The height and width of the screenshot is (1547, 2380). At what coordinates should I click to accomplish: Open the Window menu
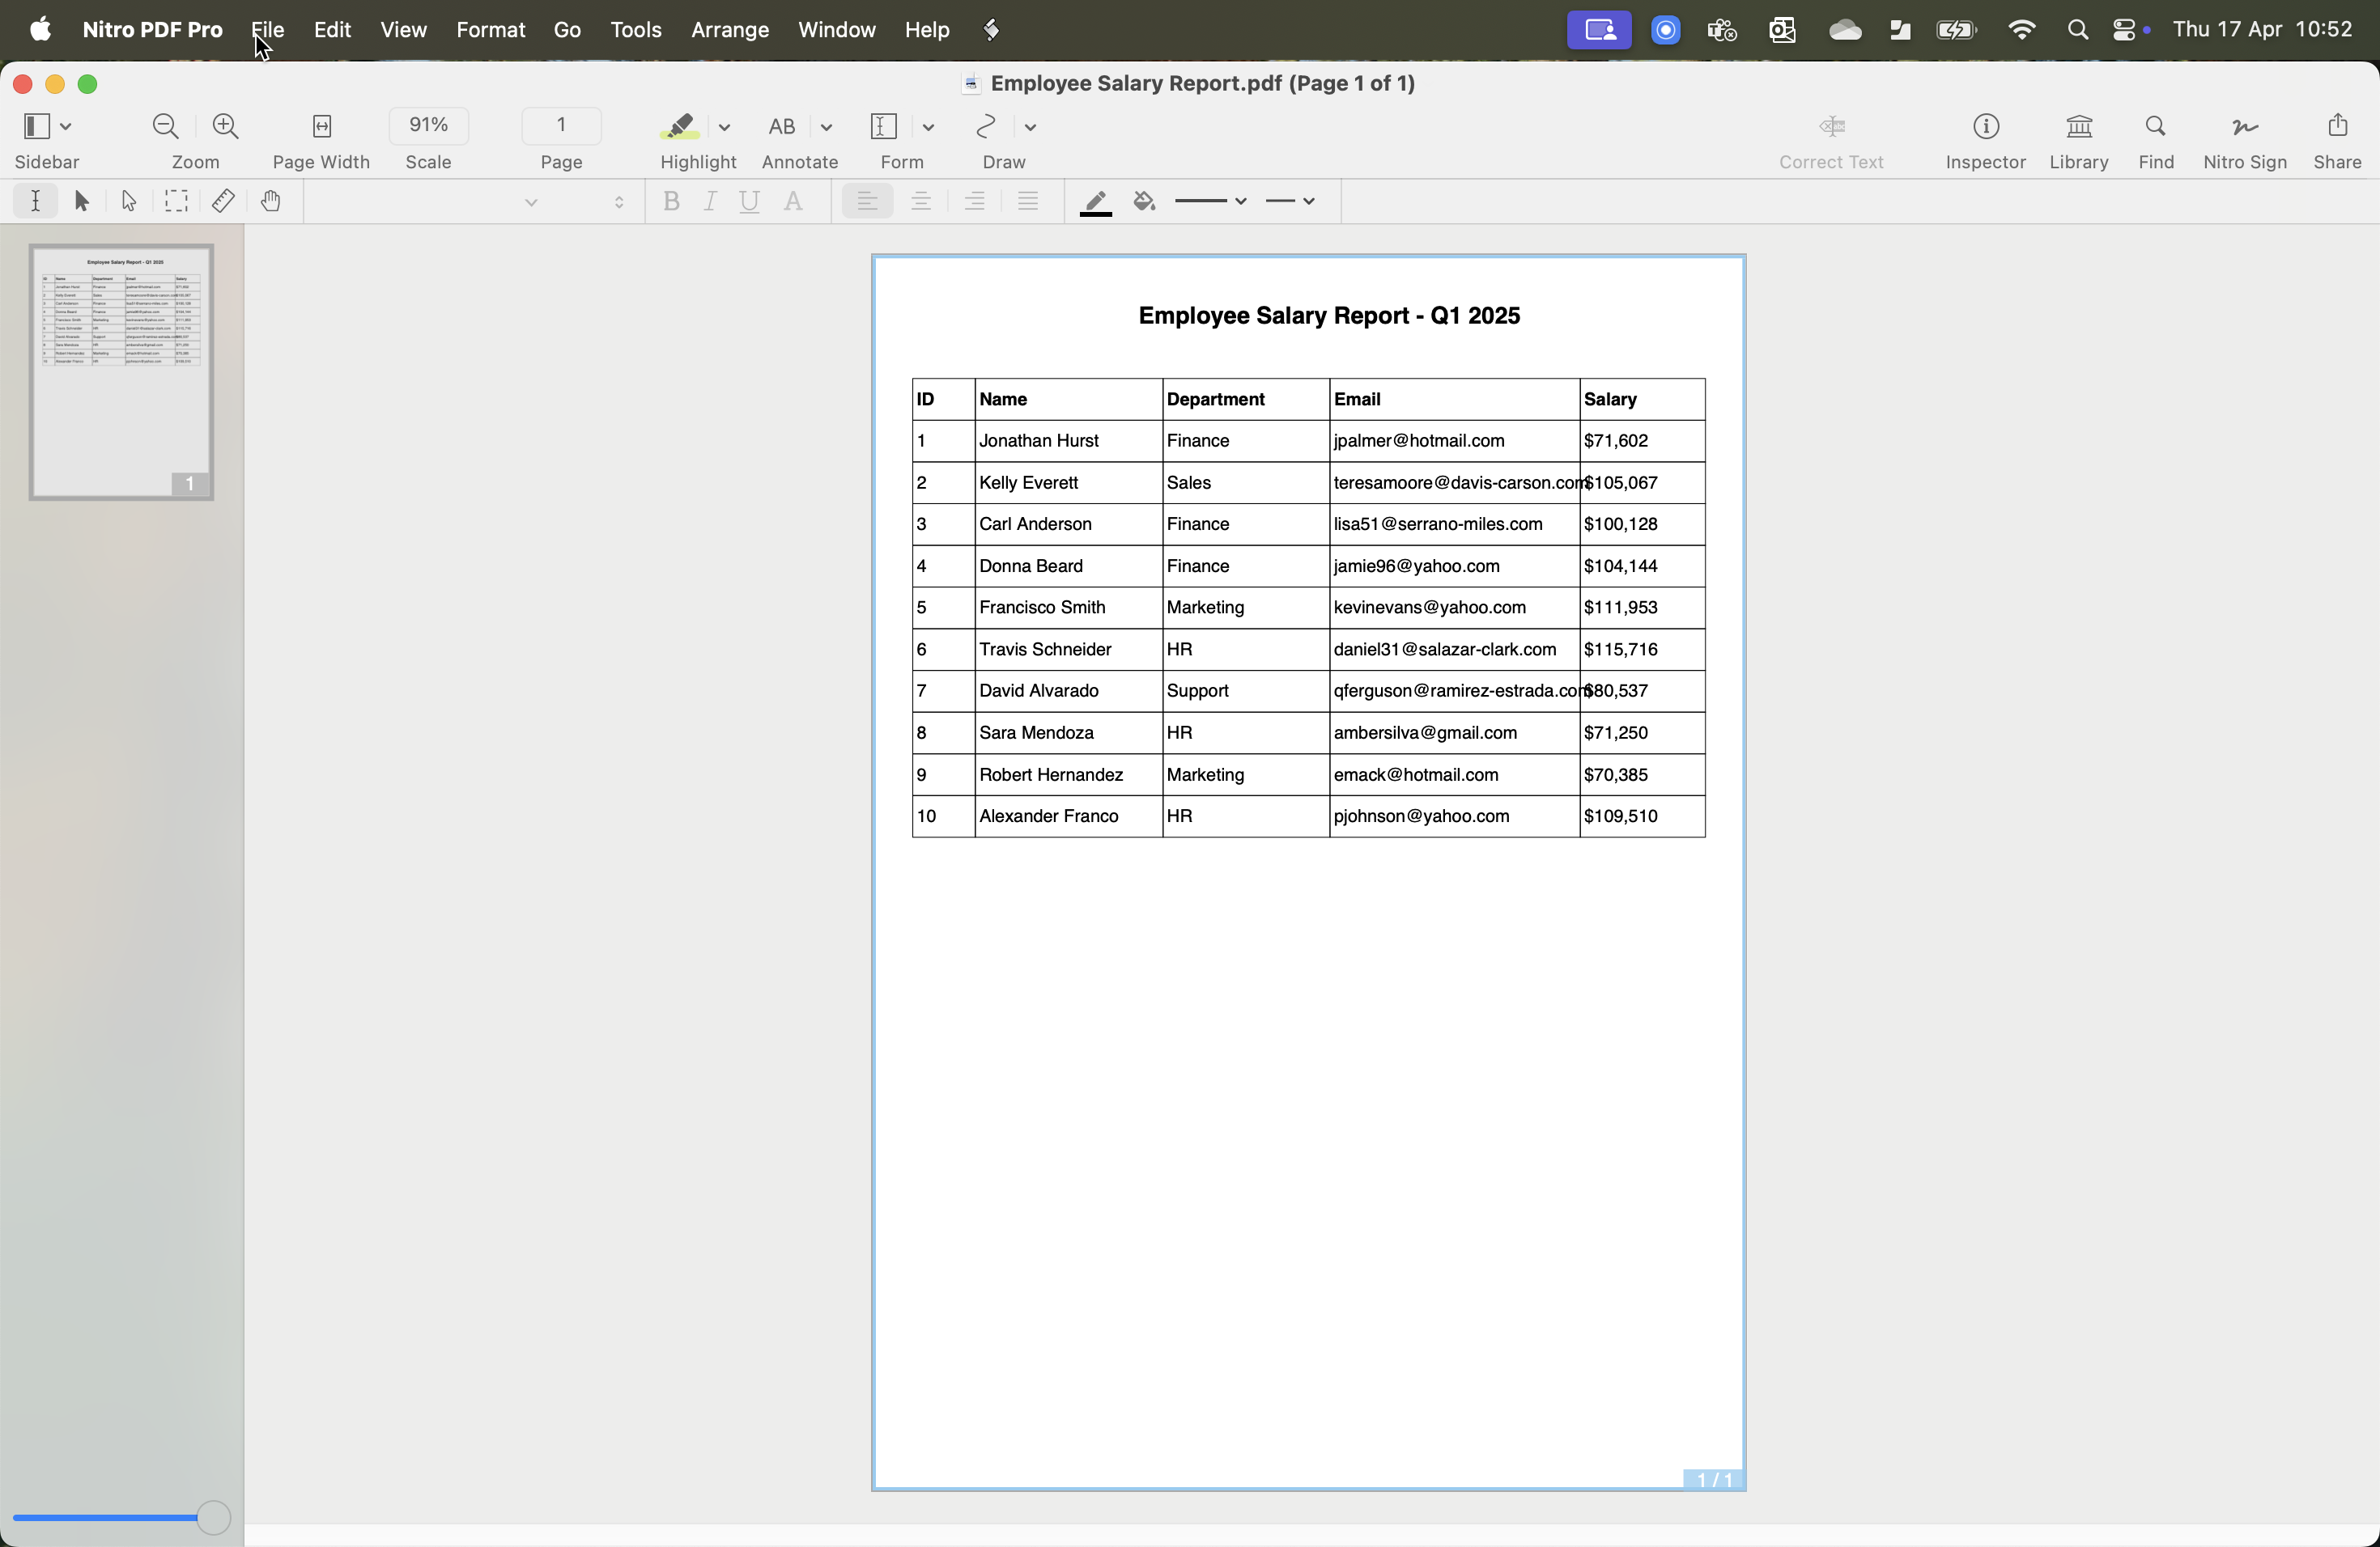pos(837,30)
